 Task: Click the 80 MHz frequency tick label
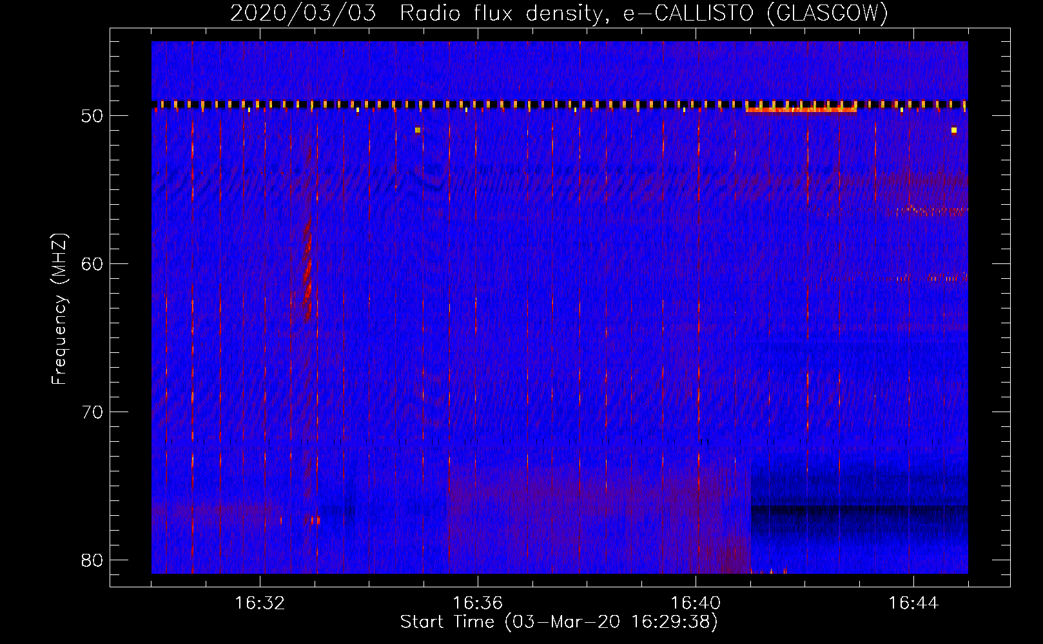pyautogui.click(x=93, y=560)
